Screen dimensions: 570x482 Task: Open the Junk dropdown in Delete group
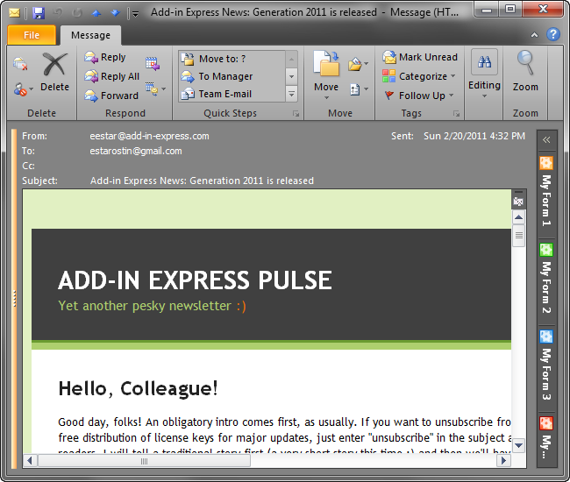24,89
